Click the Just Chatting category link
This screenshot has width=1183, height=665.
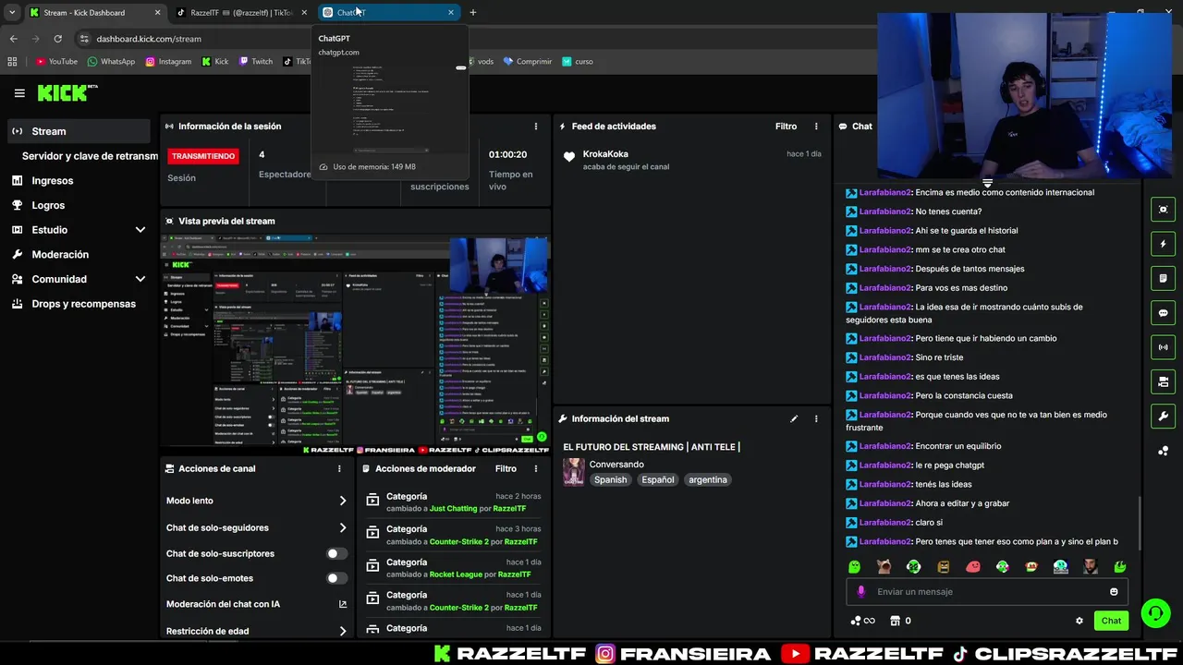click(453, 509)
